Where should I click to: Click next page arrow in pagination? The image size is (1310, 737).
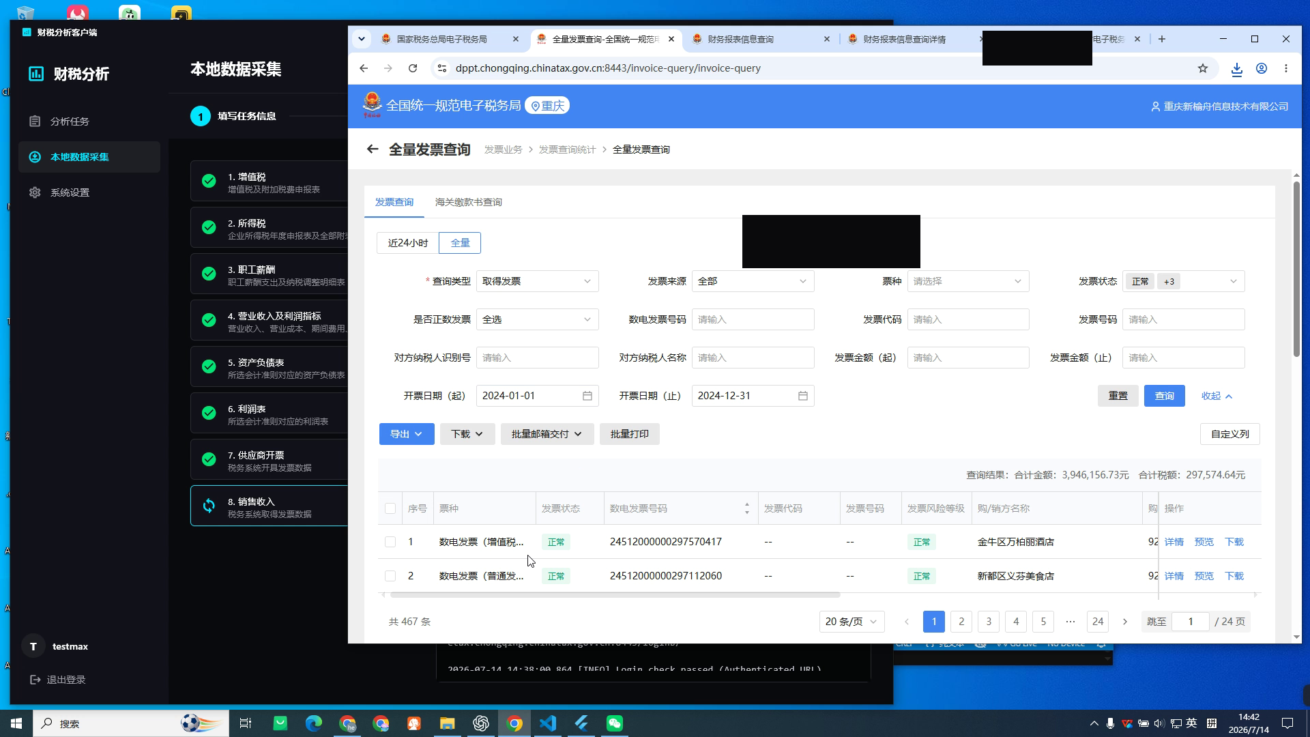[1125, 622]
